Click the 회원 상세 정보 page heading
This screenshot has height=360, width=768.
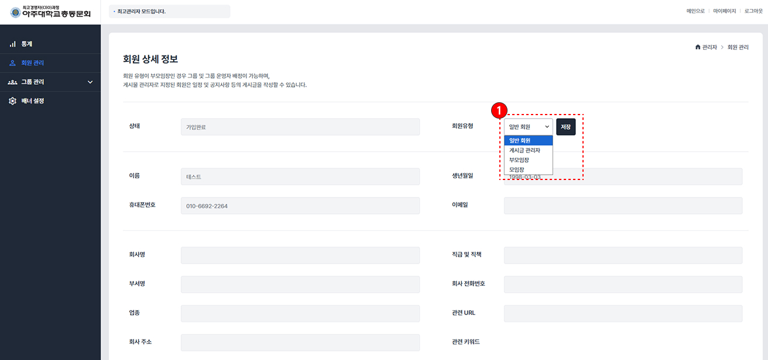click(x=150, y=59)
